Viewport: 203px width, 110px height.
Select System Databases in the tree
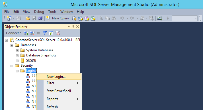click(40, 50)
